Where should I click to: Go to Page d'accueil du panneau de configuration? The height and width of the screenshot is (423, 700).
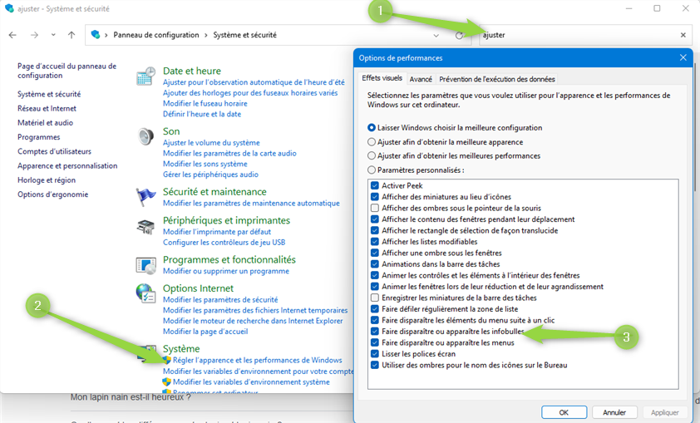click(67, 71)
